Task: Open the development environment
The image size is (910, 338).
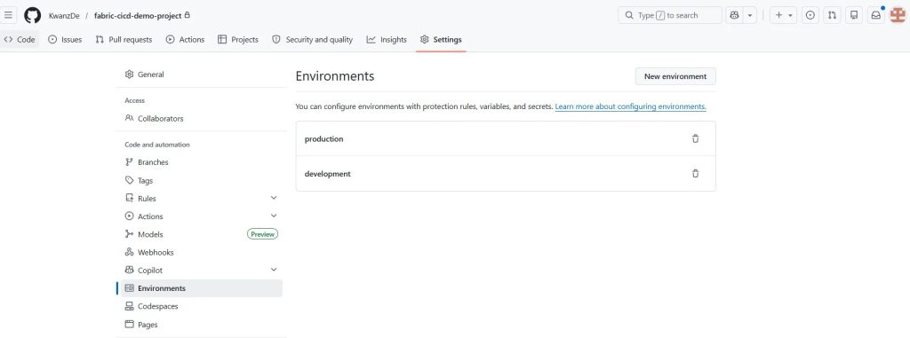Action: tap(327, 174)
